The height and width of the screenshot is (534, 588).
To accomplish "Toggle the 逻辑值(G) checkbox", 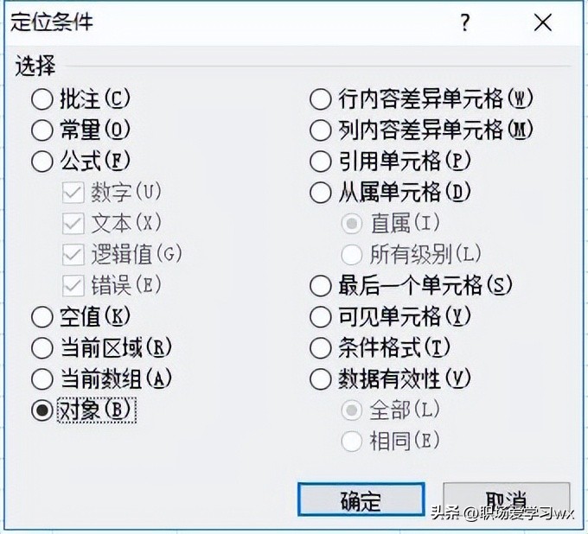I will click(x=73, y=254).
